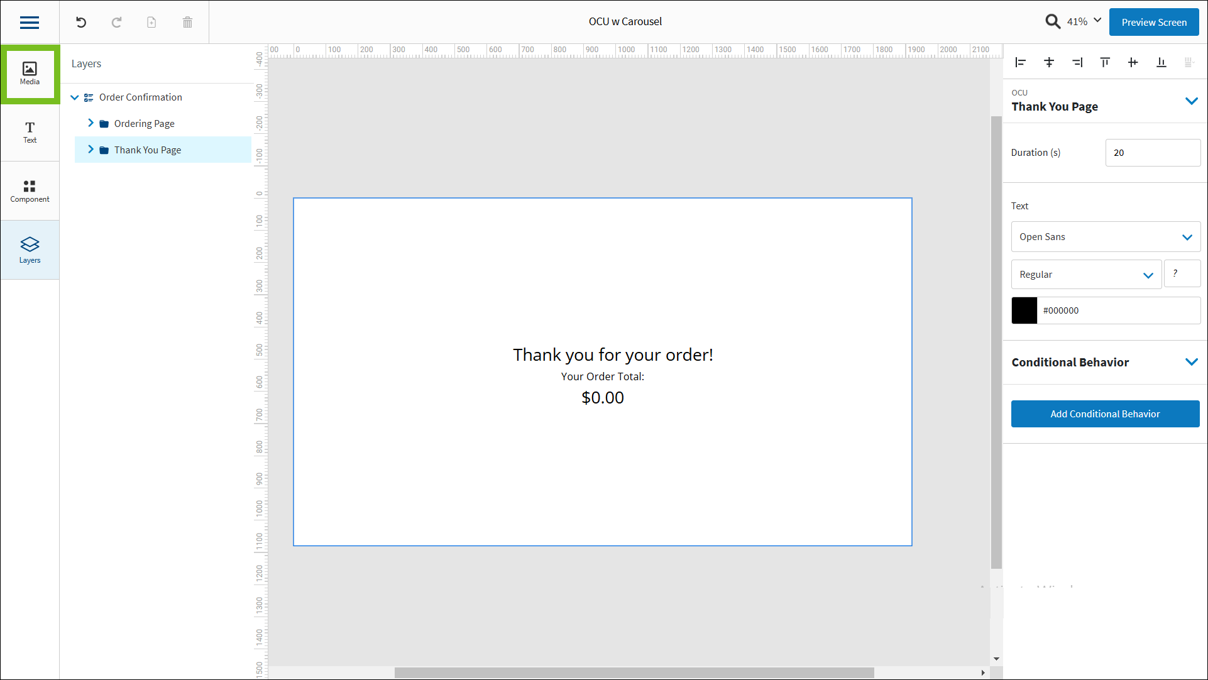
Task: Click the zoom magnifier icon
Action: coord(1053,21)
